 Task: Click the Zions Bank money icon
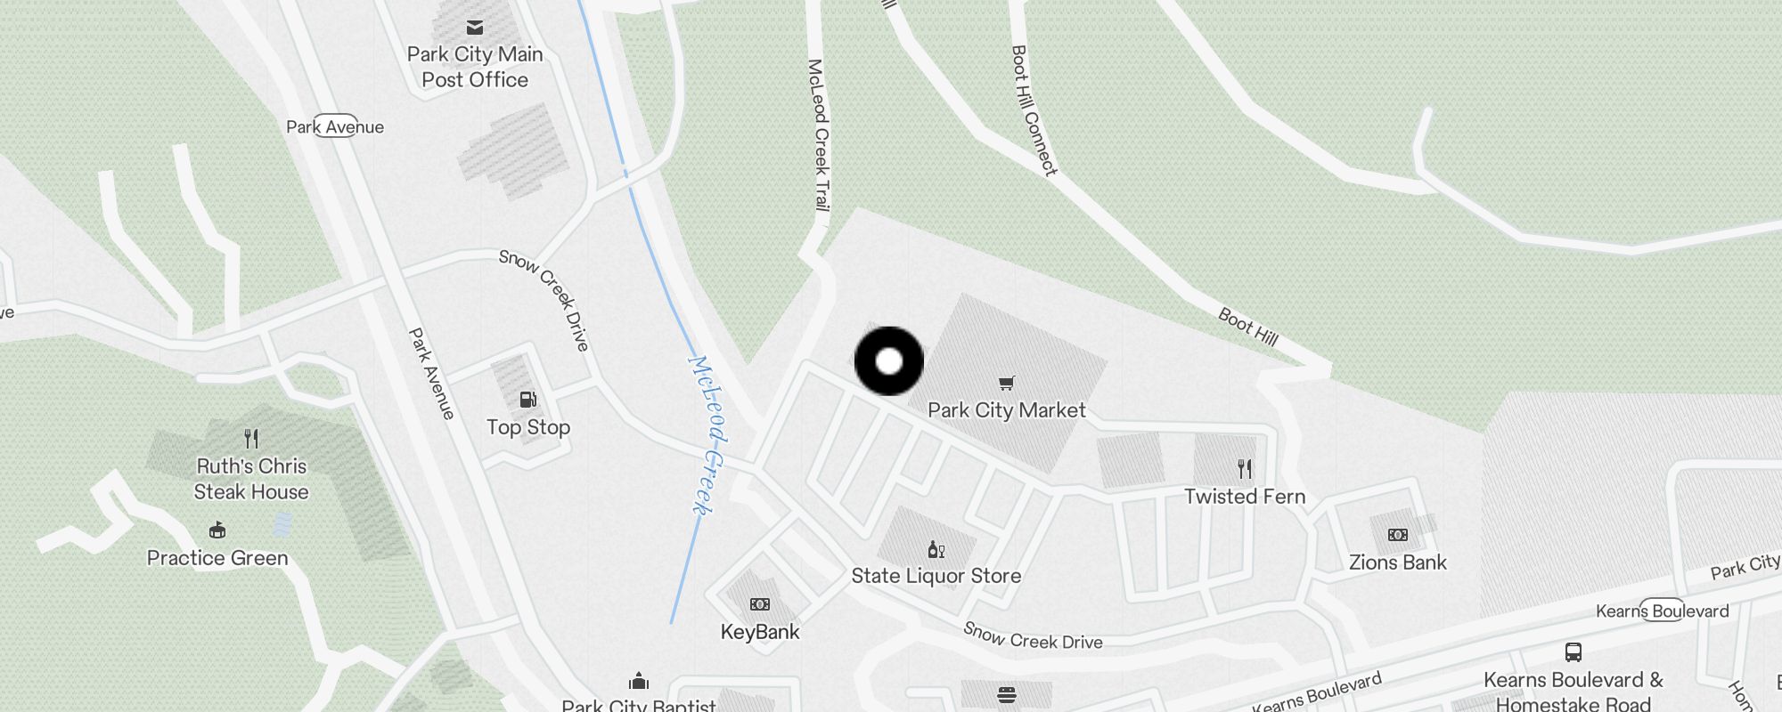click(1397, 535)
